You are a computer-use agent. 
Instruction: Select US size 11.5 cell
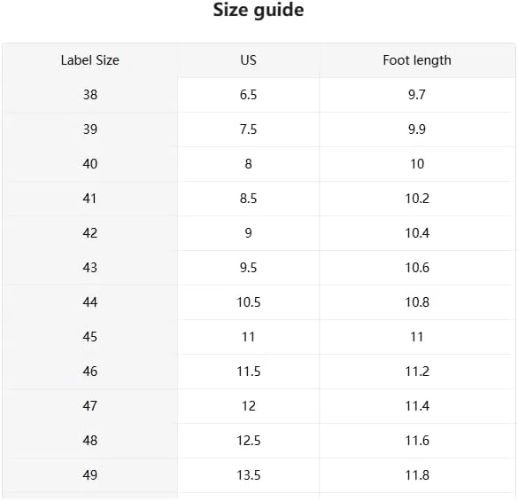(x=249, y=372)
